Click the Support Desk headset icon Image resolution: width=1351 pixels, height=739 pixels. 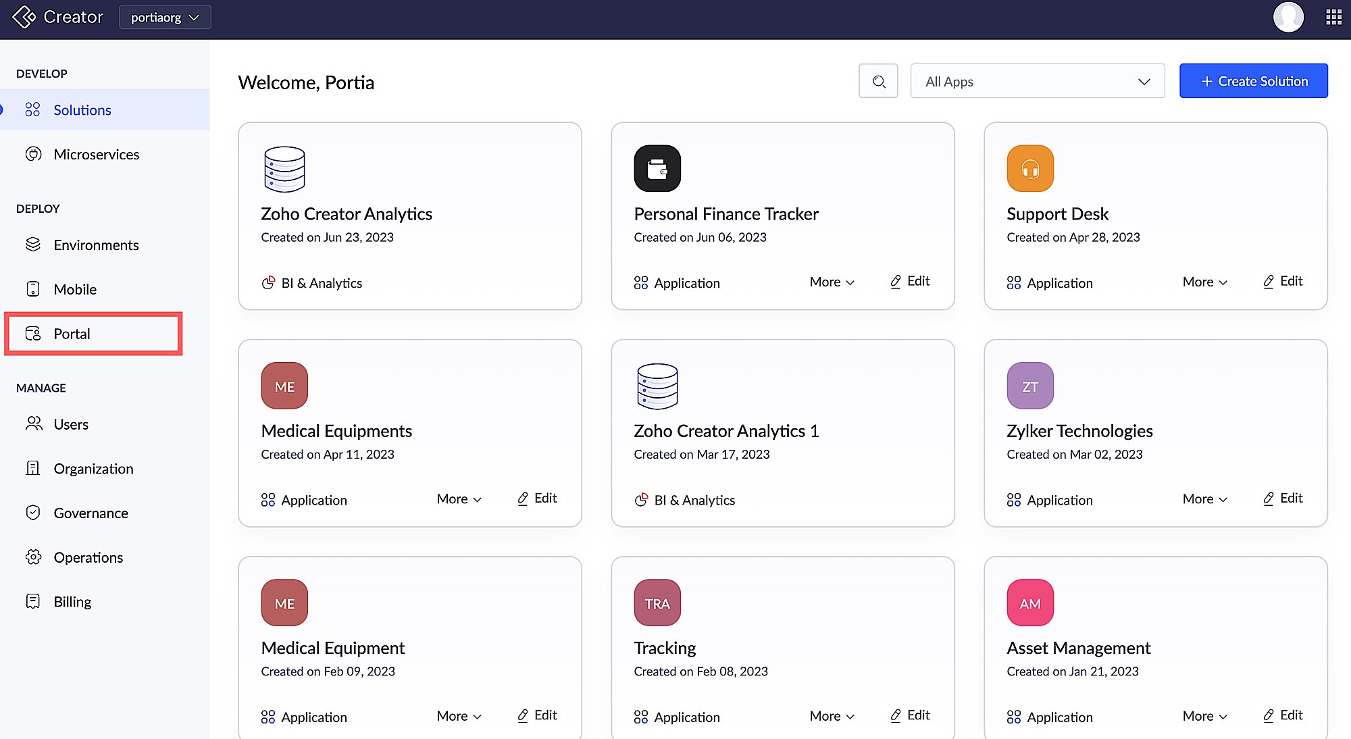1030,168
